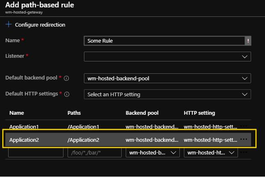Open ellipsis menu for Application2 row
Screen dimensions: 265x177
(244, 139)
